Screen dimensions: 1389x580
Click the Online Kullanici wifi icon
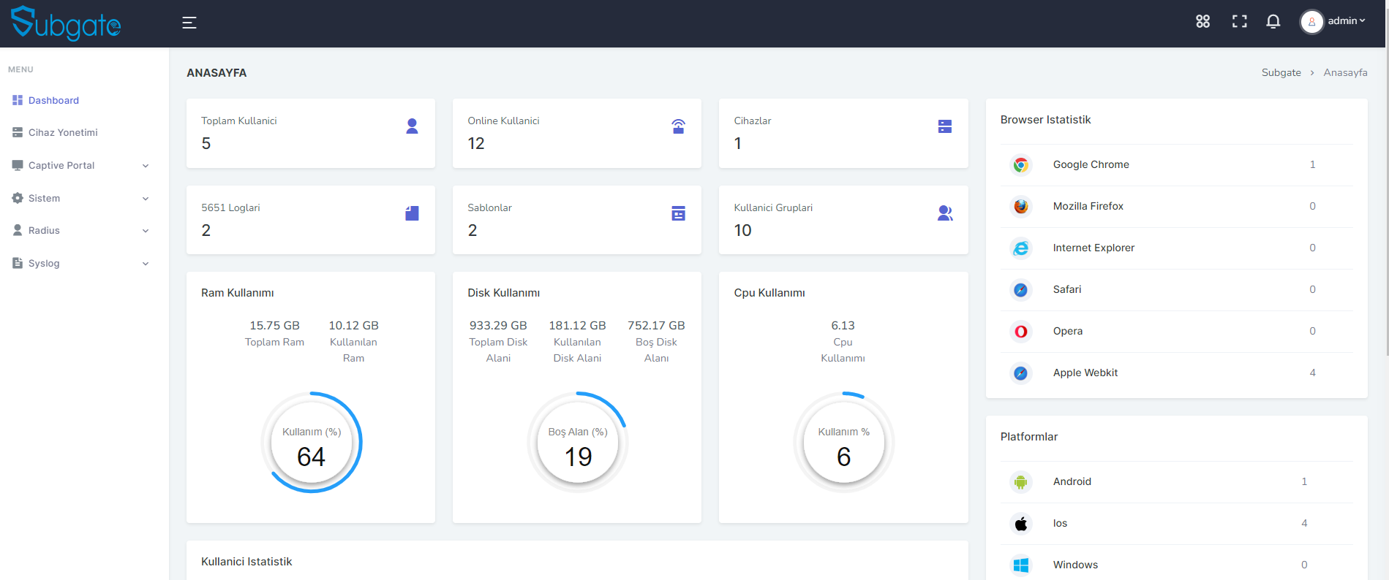[679, 126]
